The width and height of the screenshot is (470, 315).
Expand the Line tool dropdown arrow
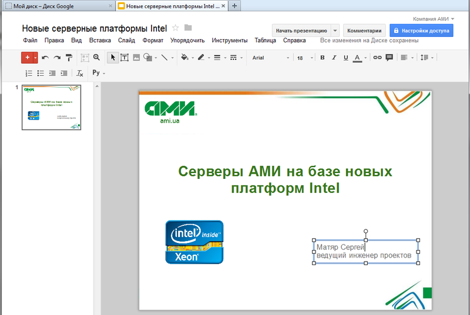[172, 57]
